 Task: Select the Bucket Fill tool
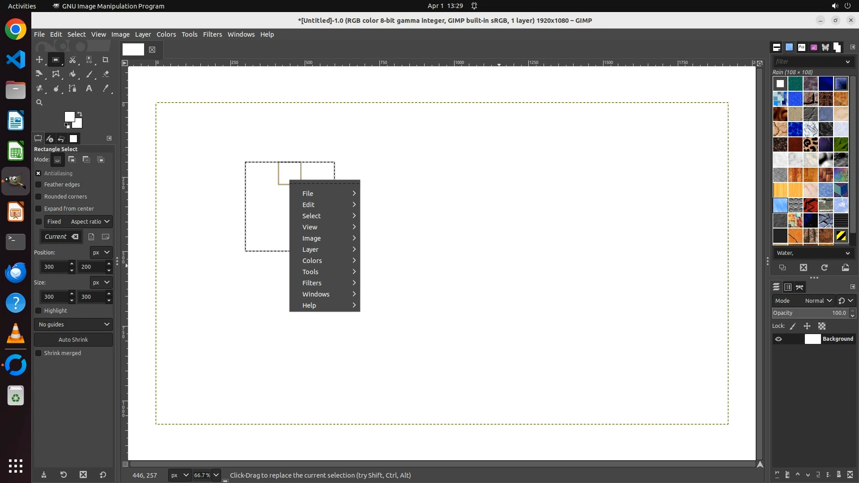(x=72, y=74)
